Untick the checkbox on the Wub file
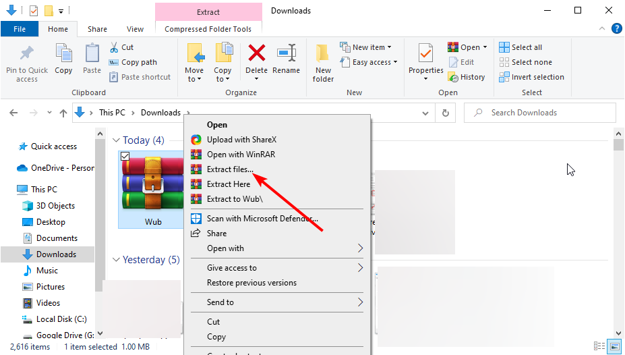The height and width of the screenshot is (355, 625). (125, 157)
